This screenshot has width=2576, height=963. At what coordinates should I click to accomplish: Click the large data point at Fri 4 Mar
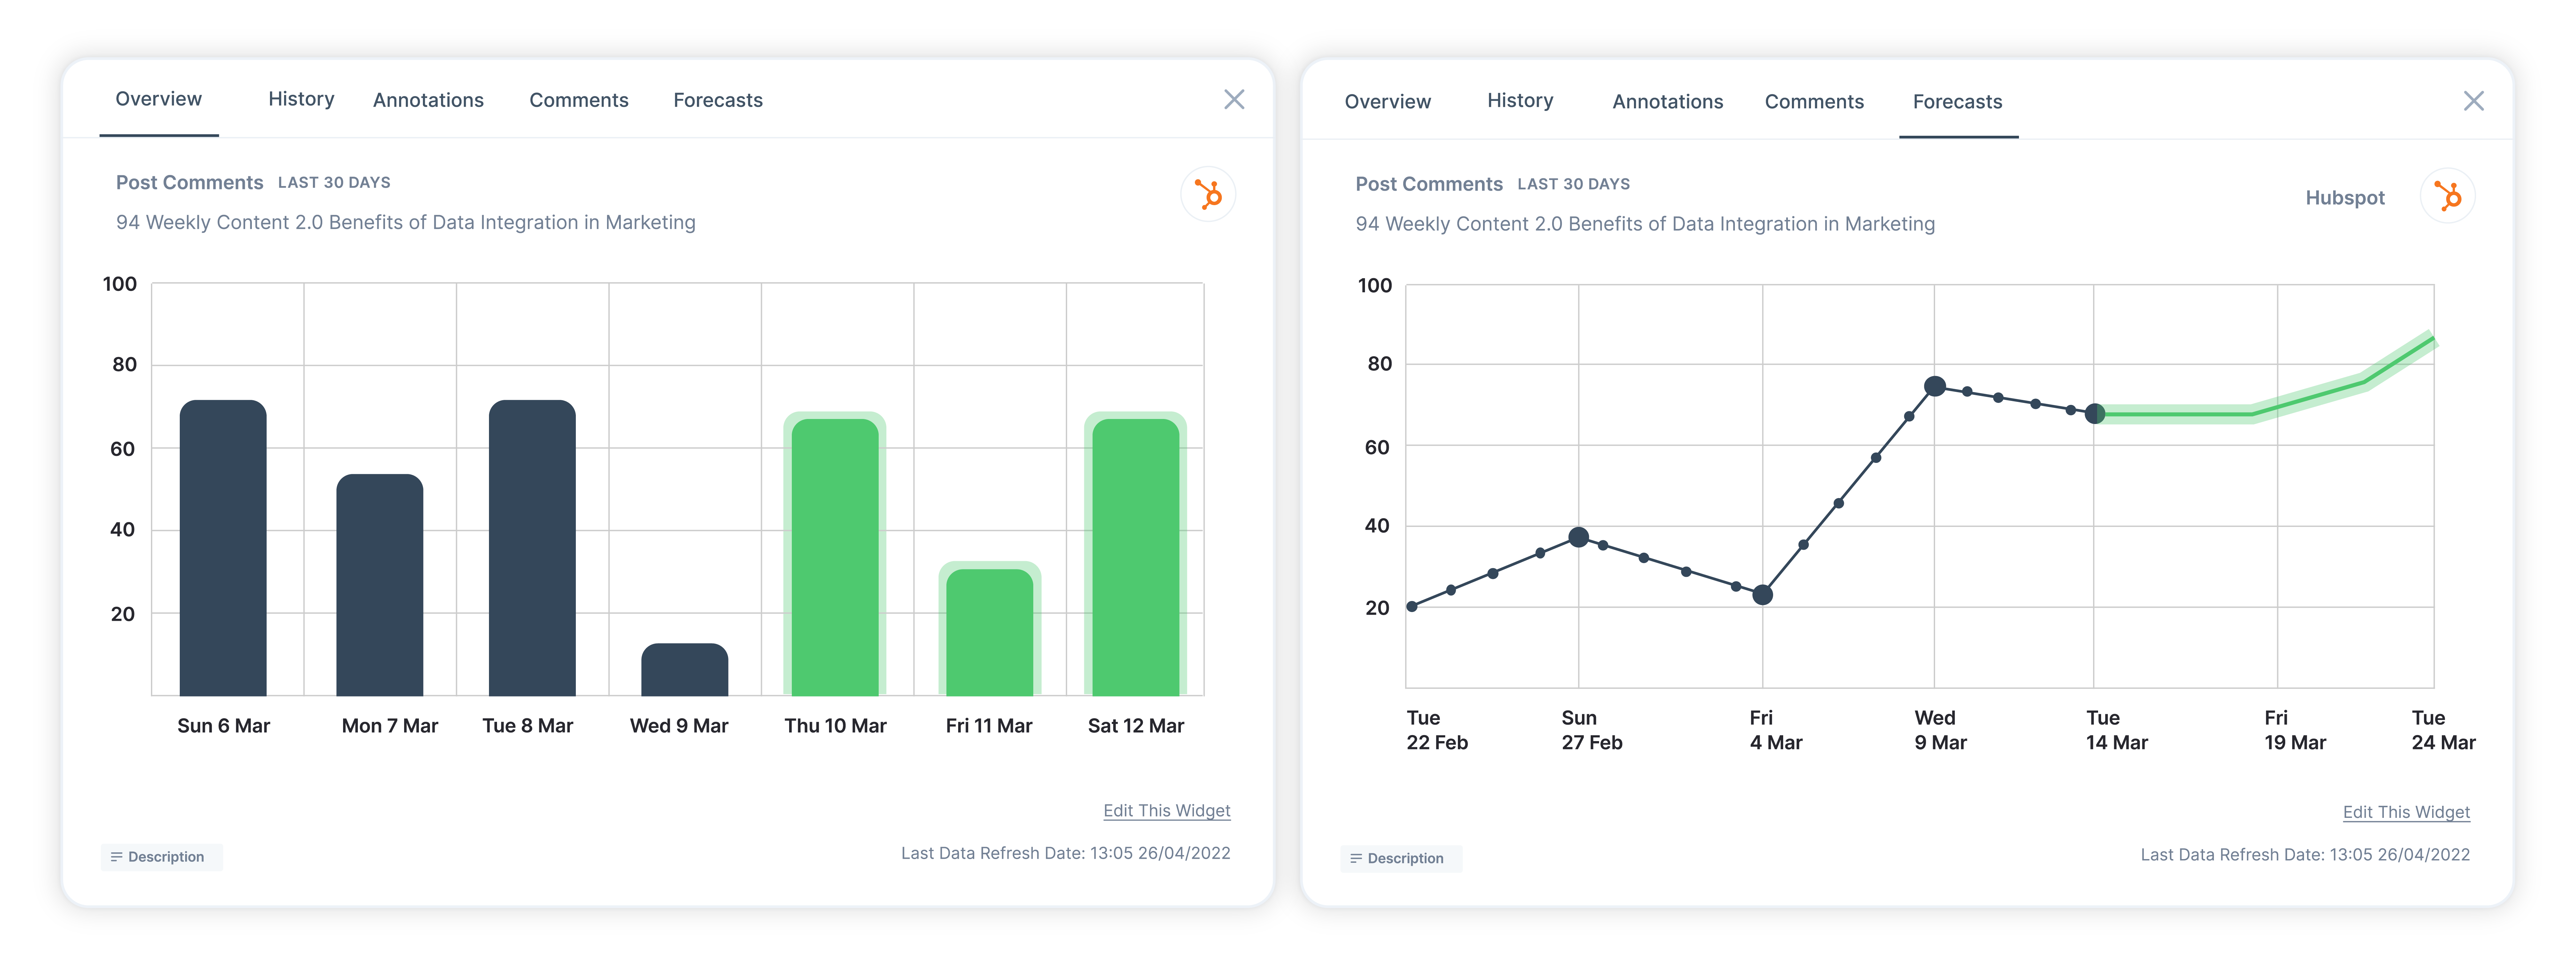coord(1763,595)
